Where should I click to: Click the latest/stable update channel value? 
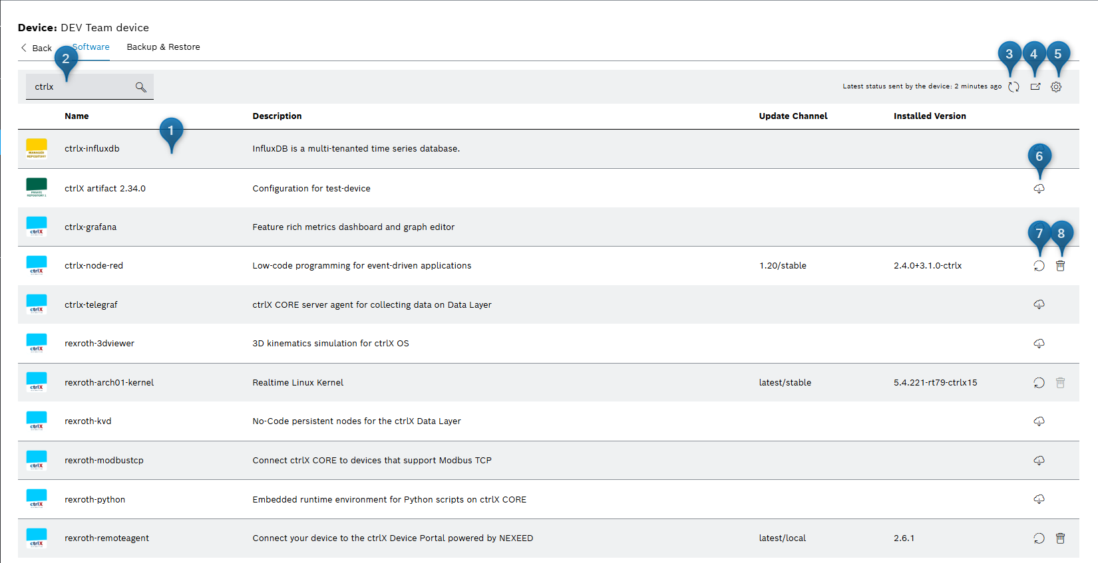785,383
